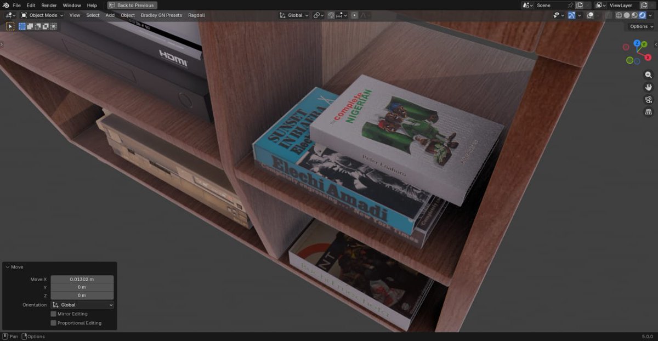658x341 pixels.
Task: Toggle snapping magnet icon
Action: tap(331, 15)
